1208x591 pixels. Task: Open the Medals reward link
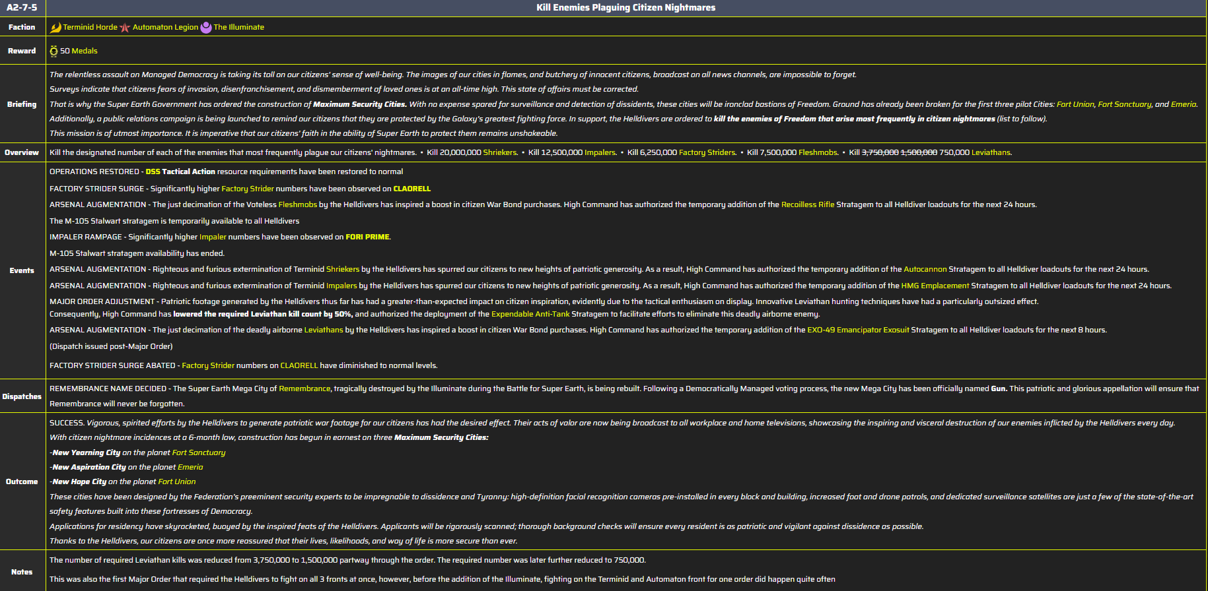coord(85,51)
